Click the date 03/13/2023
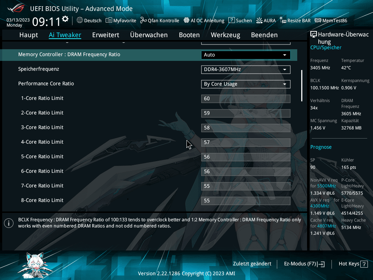The width and height of the screenshot is (373, 280). 18,20
